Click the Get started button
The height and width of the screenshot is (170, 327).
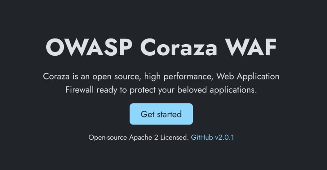point(161,114)
